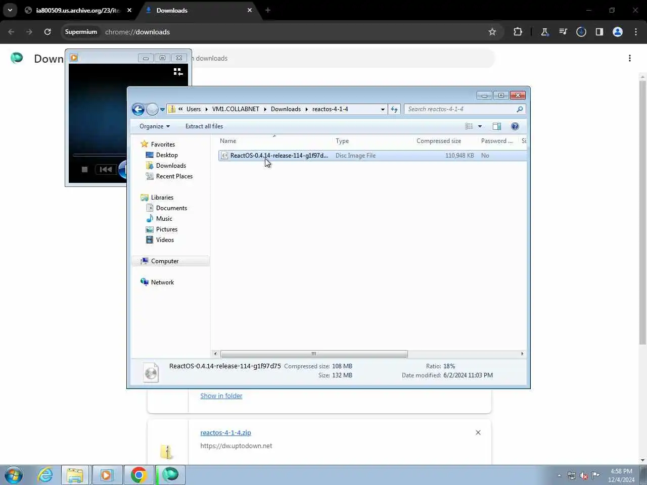This screenshot has height=485, width=647.
Task: Open the browser profile avatar icon
Action: pos(618,32)
